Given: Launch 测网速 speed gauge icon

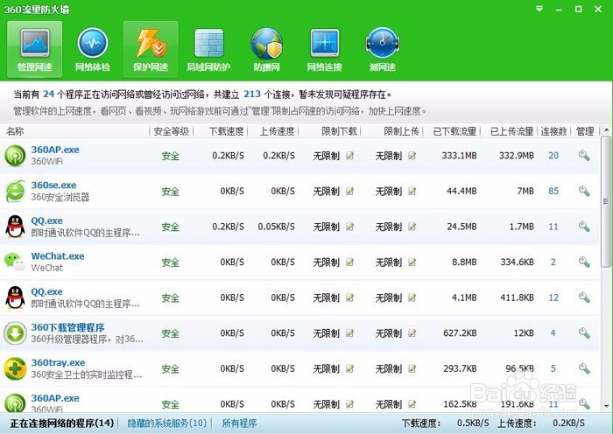Looking at the screenshot, I should click(383, 49).
